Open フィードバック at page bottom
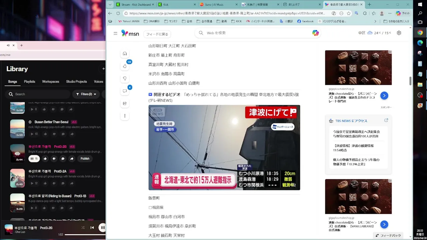427x240 pixels. click(388, 235)
